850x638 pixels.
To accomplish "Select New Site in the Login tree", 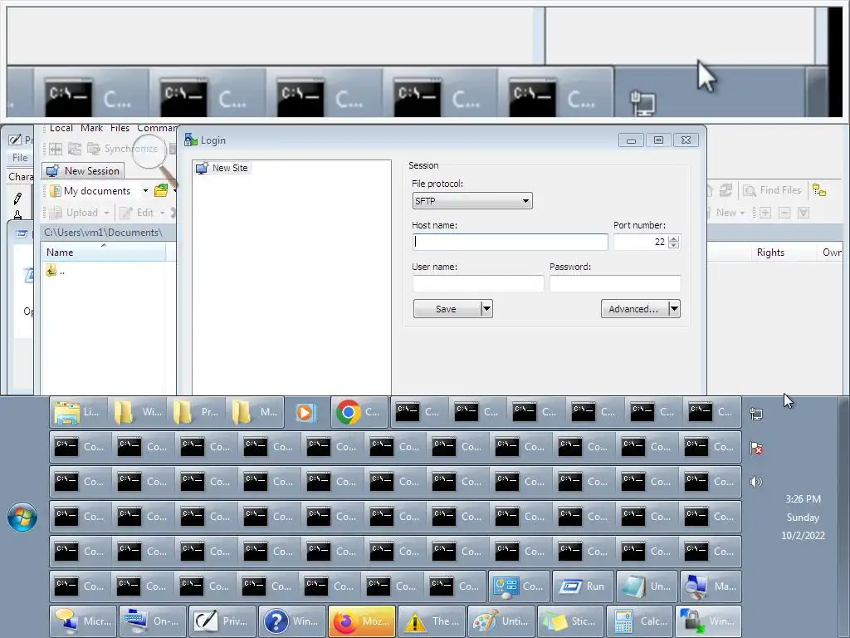I will pos(222,168).
